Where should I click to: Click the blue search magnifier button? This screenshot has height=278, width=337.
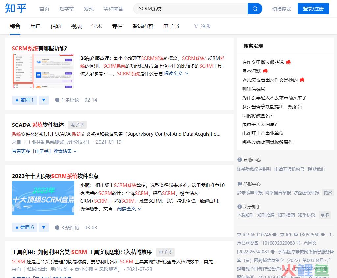[255, 9]
